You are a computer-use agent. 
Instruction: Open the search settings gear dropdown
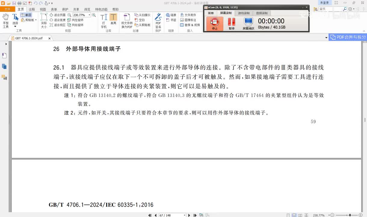click(351, 9)
